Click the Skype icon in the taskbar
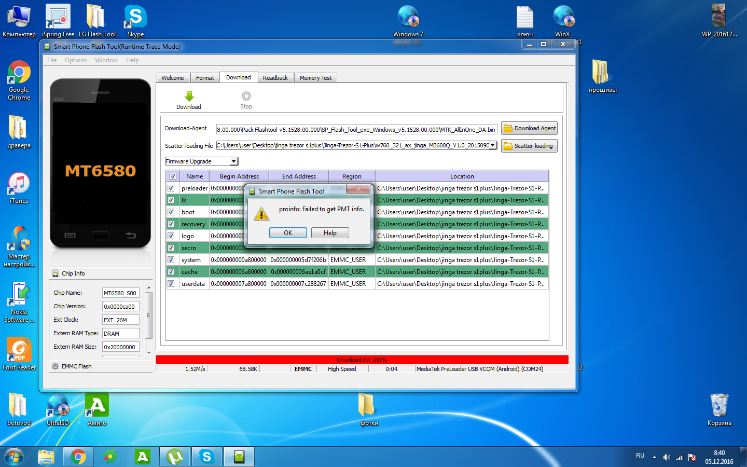The width and height of the screenshot is (747, 467). click(207, 457)
